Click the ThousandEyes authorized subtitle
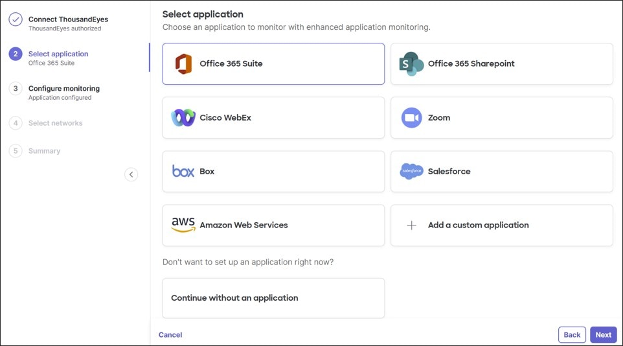The image size is (623, 346). 65,29
